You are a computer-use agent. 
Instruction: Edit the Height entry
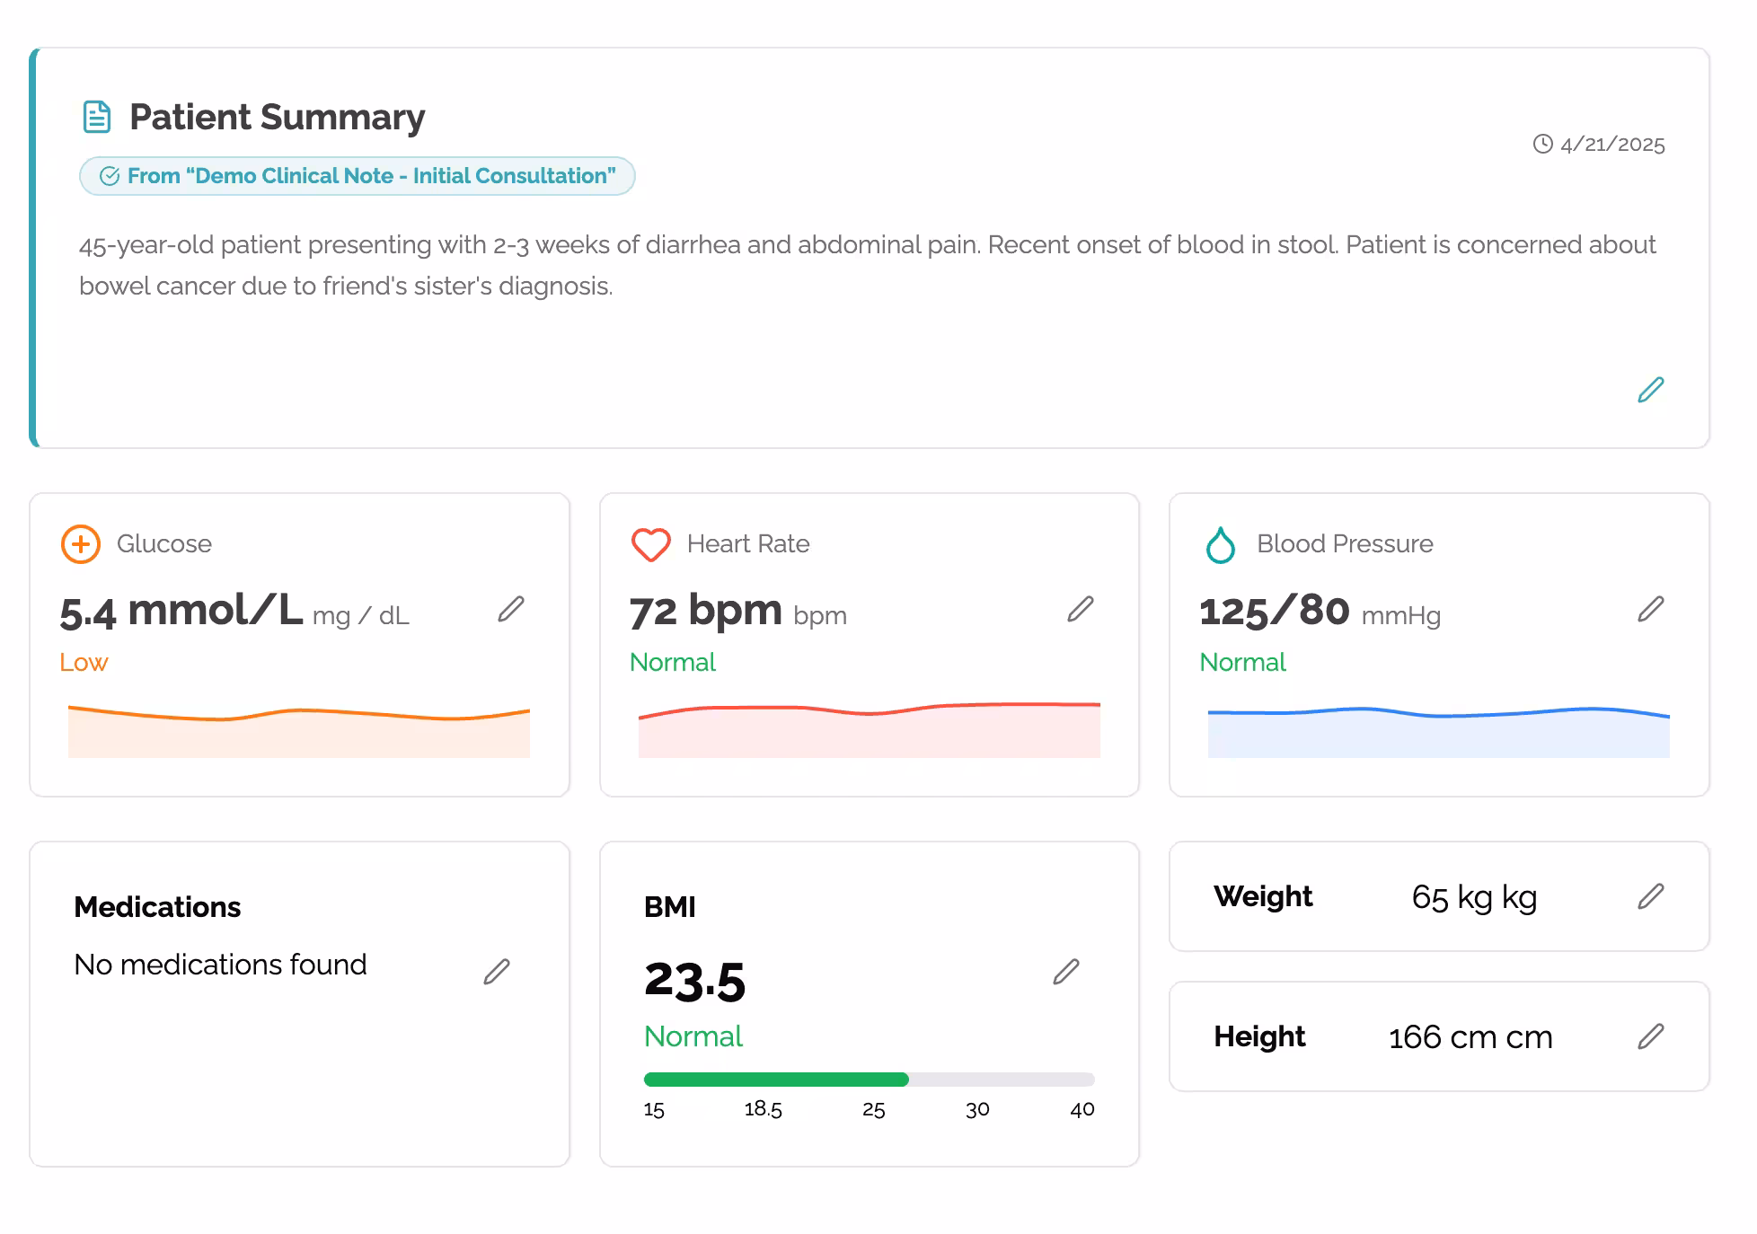click(1651, 1036)
